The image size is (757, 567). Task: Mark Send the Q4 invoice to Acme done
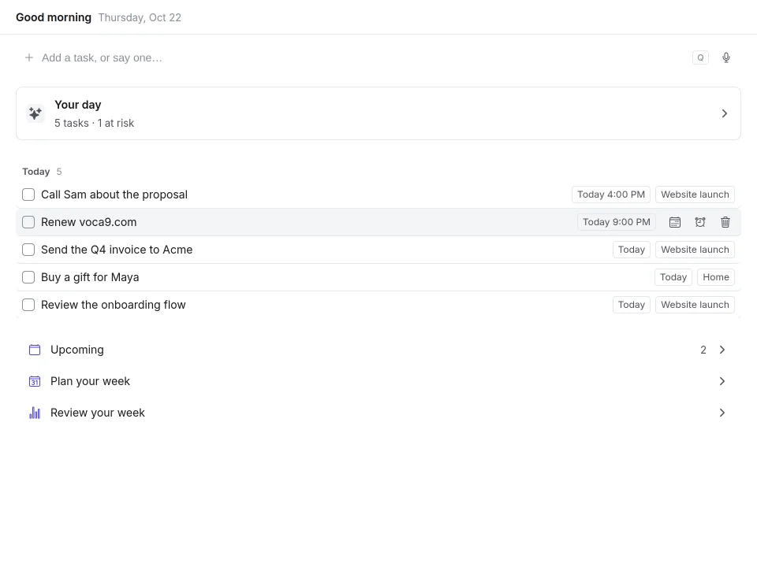coord(28,250)
